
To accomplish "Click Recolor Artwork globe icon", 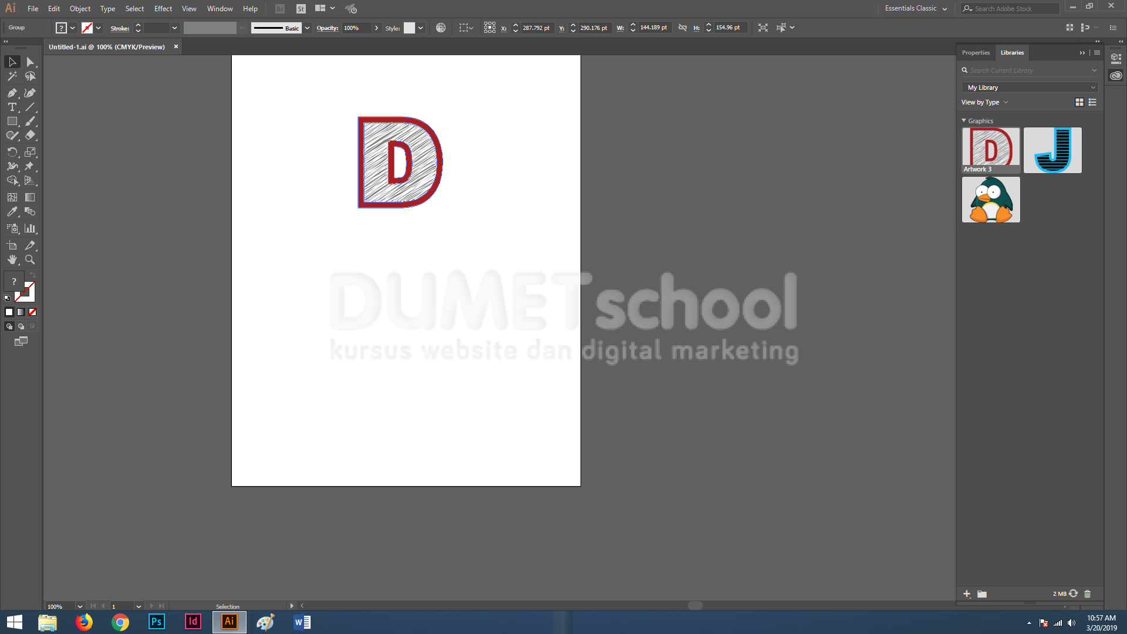I will [x=441, y=28].
